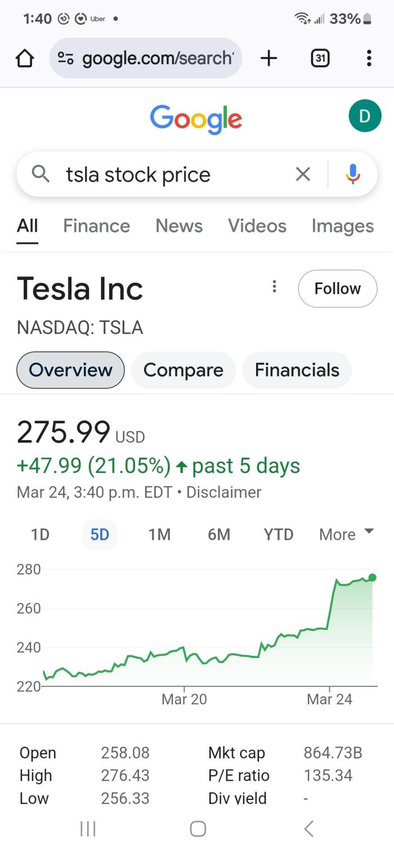Select the YTD chart range
Screen dimensions: 394x854
coord(279,534)
